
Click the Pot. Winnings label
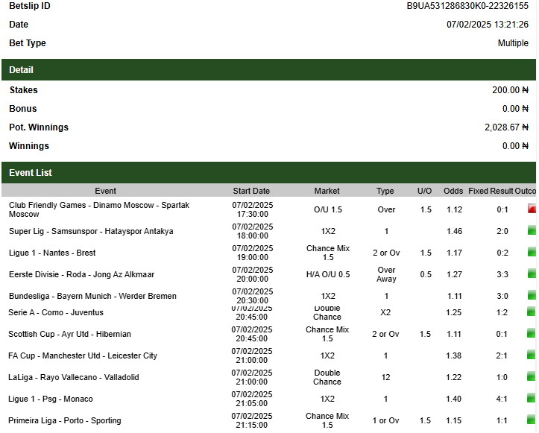[x=39, y=127]
